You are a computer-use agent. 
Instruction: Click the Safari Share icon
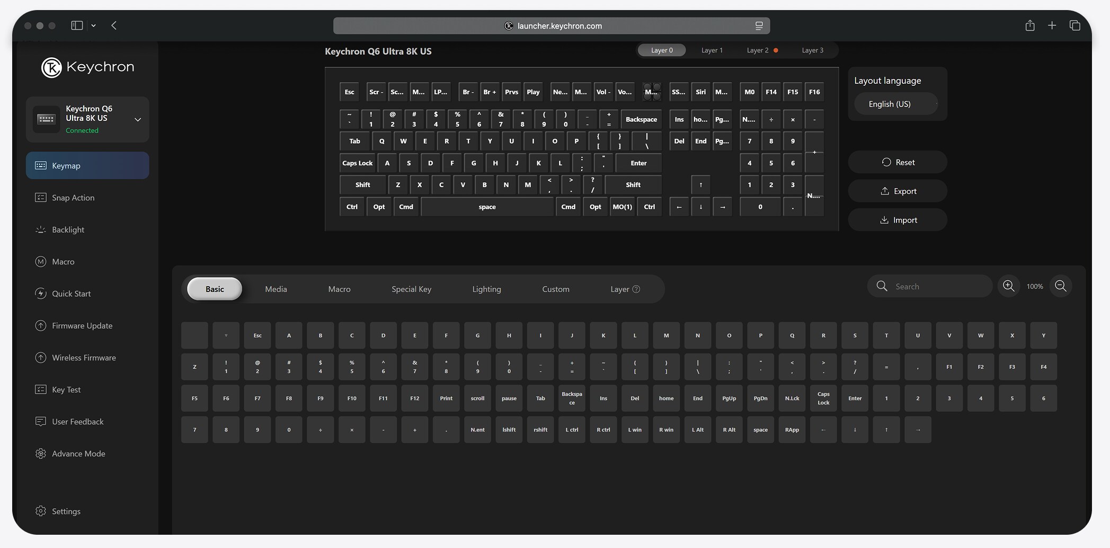[1029, 25]
